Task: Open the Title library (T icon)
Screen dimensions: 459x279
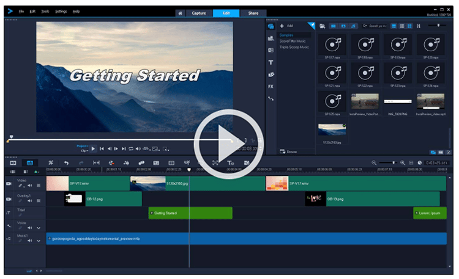Action: [271, 62]
